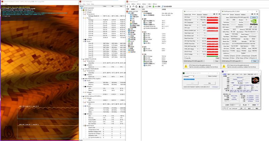Image resolution: width=269 pixels, height=141 pixels.
Task: Toggle the UEFI checkbox in GPU-Z
Action: 254,27
